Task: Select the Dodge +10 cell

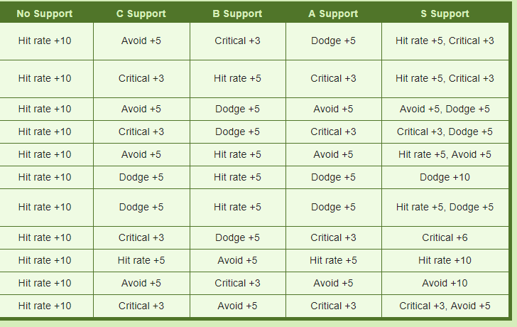Action: point(445,178)
